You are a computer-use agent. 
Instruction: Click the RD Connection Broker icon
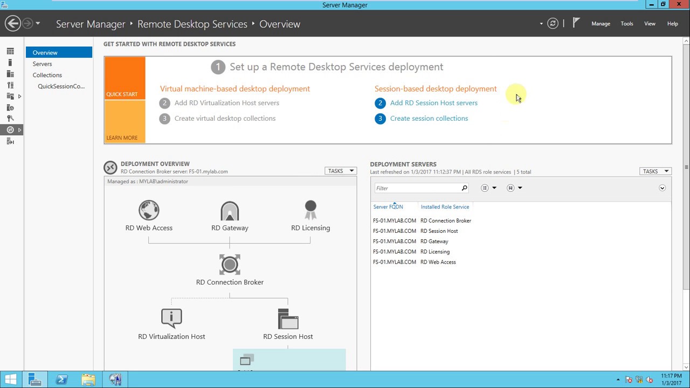[230, 265]
